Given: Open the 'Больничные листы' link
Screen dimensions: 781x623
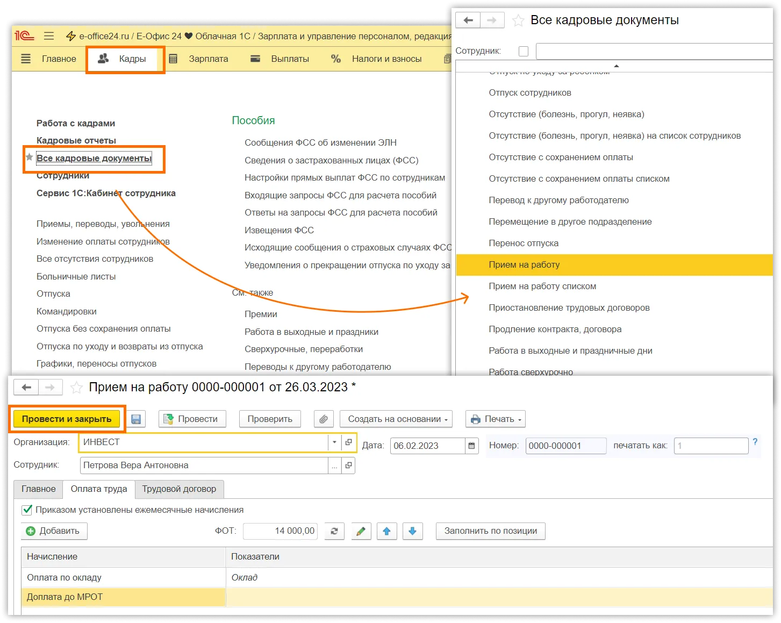Looking at the screenshot, I should pyautogui.click(x=76, y=276).
